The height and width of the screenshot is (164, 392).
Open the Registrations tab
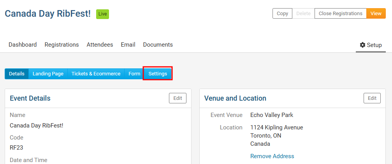click(62, 45)
